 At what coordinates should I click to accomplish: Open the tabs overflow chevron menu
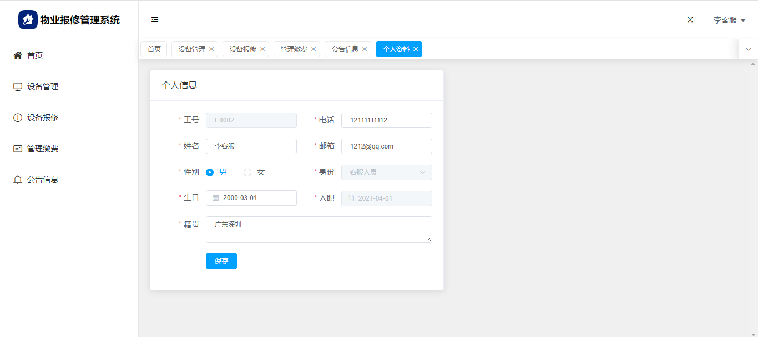[x=748, y=49]
